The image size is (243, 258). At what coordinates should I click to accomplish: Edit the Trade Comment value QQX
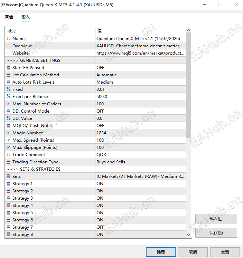pos(140,154)
